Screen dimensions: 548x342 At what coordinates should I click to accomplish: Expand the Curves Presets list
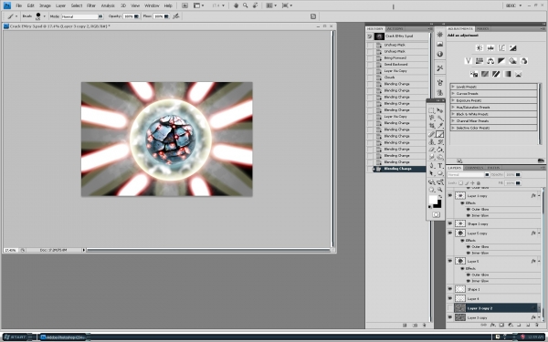[x=453, y=94]
